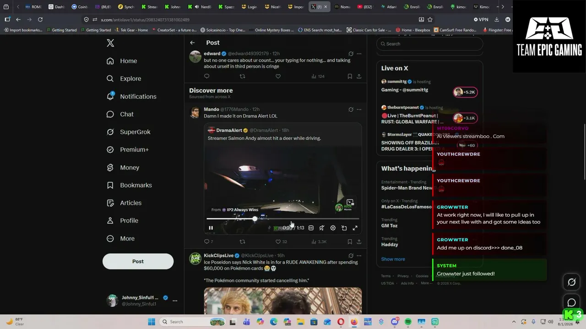586x329 pixels.
Task: Click the Grok icon on Mando's post
Action: pos(351,109)
